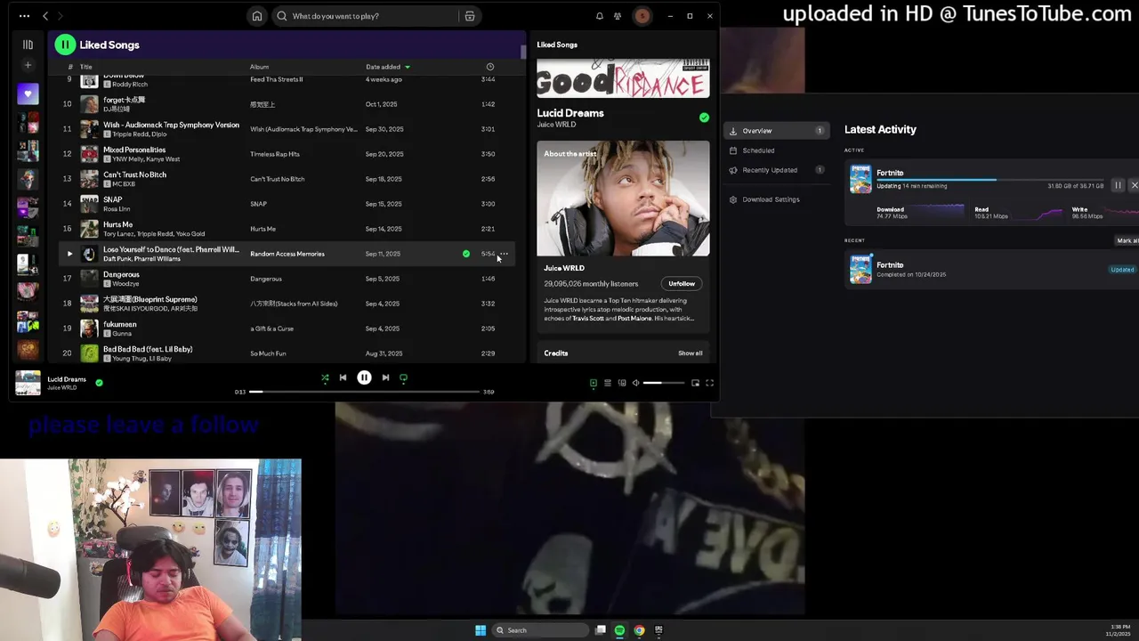Select the song 'fukumean'
The image size is (1139, 641).
120,324
